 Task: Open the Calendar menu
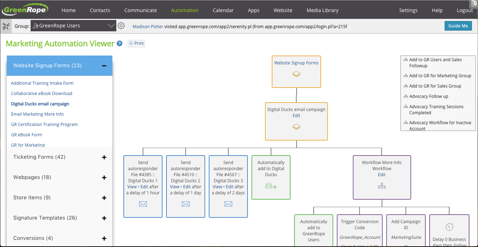[x=223, y=10]
